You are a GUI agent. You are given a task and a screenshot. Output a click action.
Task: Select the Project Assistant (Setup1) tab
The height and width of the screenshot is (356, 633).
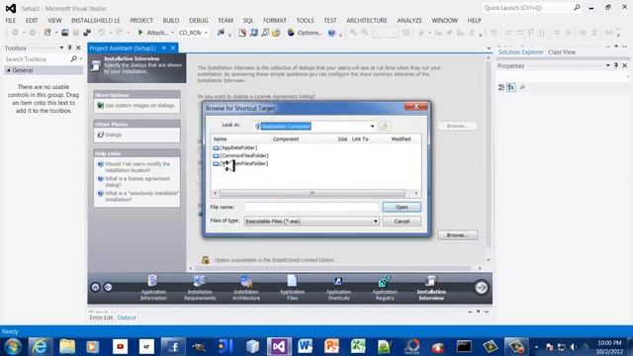[123, 48]
